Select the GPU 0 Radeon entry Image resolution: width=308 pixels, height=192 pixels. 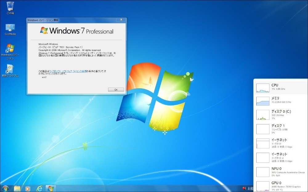(x=281, y=186)
